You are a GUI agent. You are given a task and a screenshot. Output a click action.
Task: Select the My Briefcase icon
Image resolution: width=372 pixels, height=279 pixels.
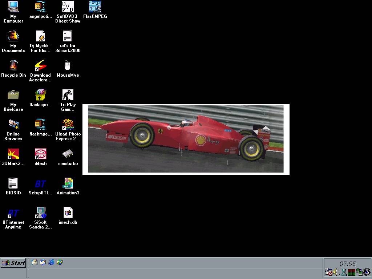(x=13, y=95)
